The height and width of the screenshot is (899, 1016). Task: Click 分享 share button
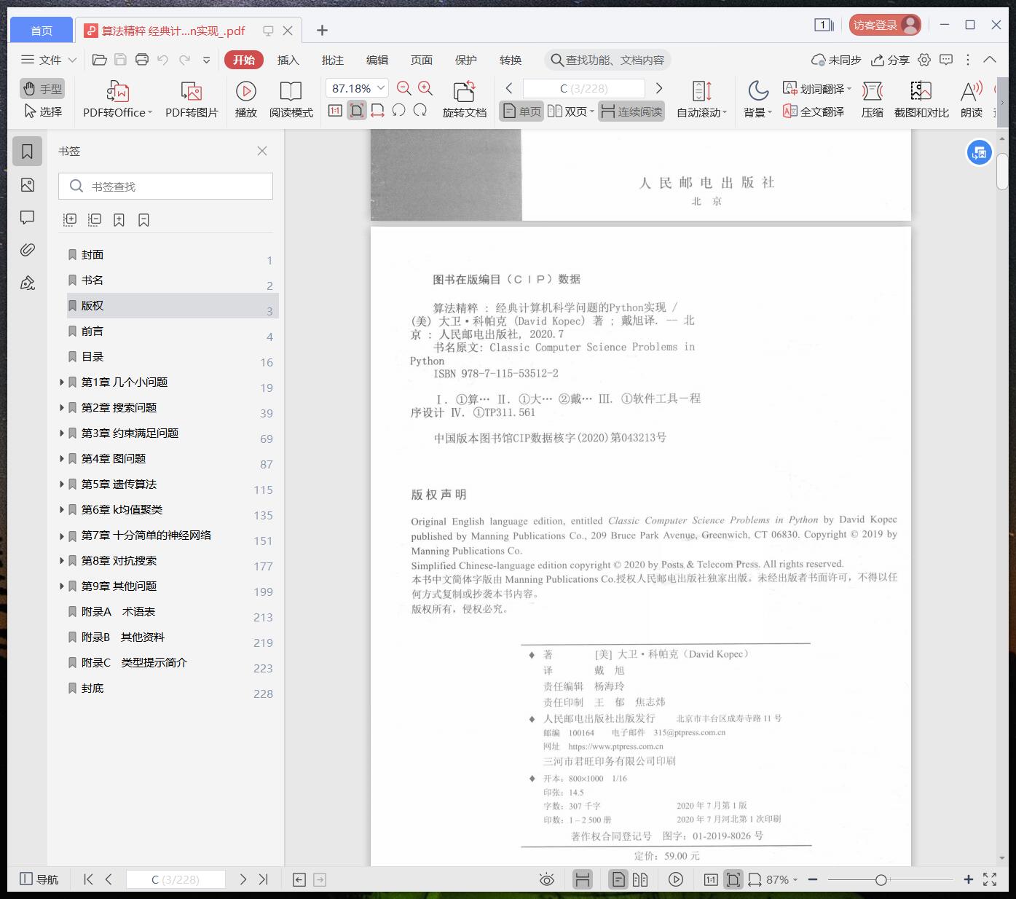pyautogui.click(x=891, y=60)
